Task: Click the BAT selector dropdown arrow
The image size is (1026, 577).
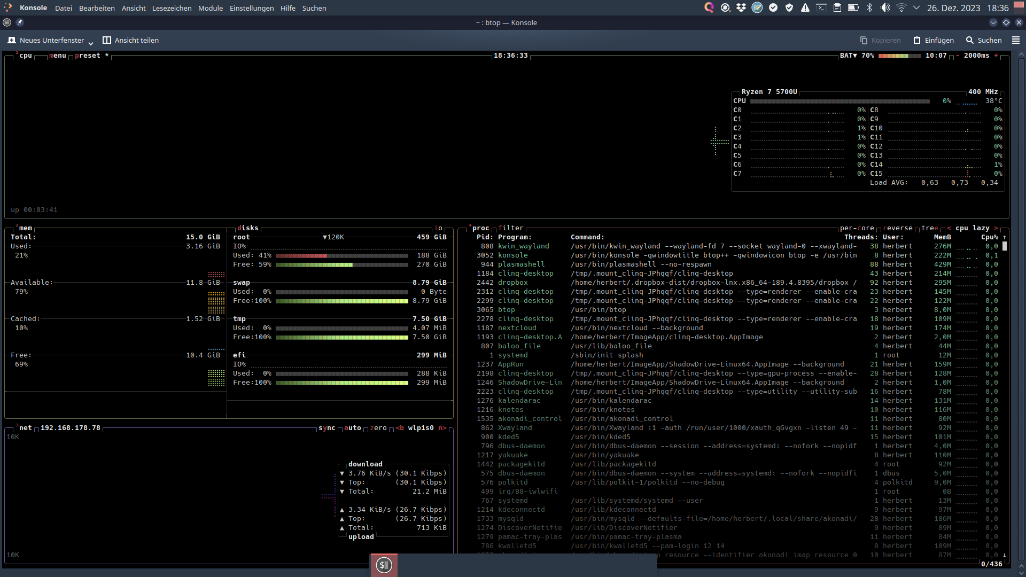Action: pyautogui.click(x=855, y=56)
